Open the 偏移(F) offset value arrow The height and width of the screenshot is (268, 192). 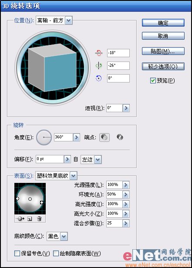67,159
